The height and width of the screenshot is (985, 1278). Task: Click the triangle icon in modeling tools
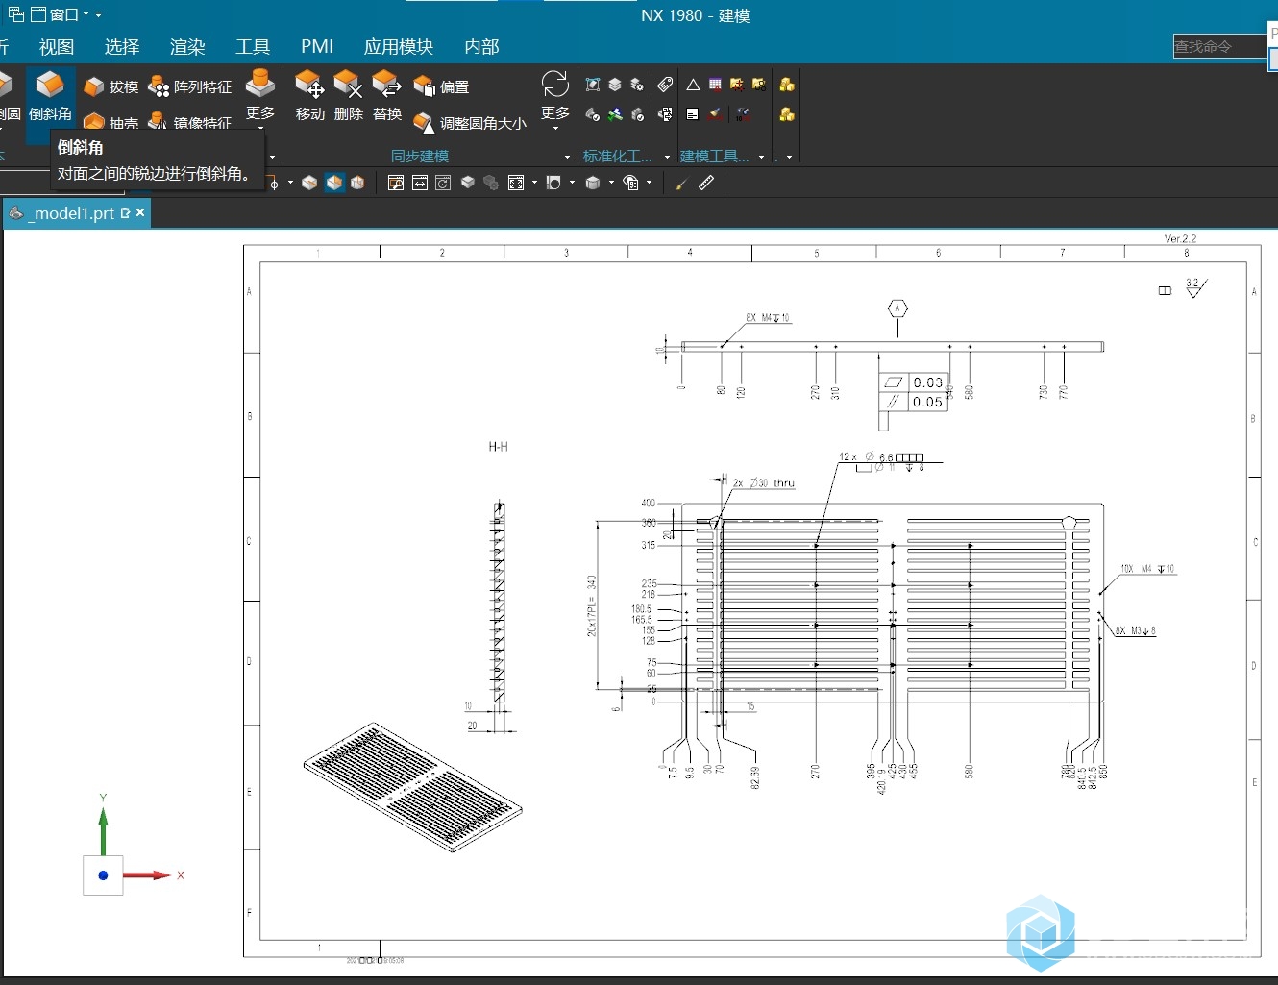693,85
